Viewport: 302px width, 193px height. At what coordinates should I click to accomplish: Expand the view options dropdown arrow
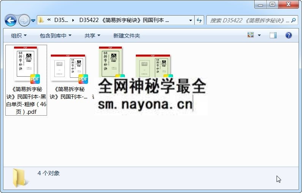click(x=259, y=35)
